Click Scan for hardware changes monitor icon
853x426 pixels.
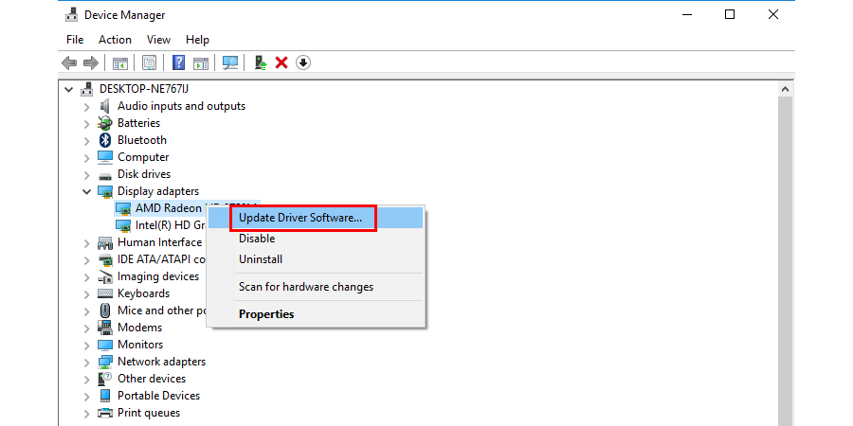[x=230, y=63]
